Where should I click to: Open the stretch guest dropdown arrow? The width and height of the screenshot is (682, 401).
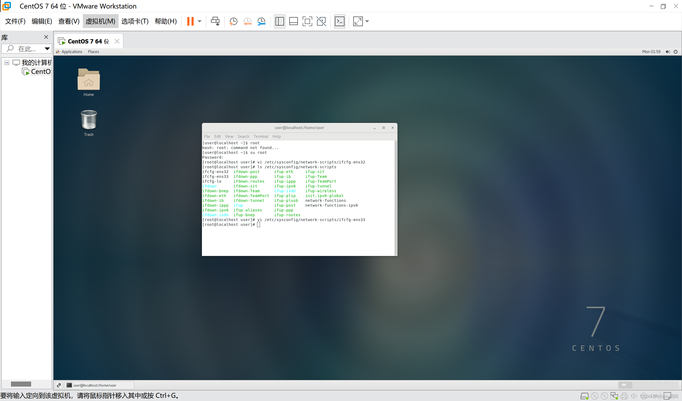[x=367, y=21]
